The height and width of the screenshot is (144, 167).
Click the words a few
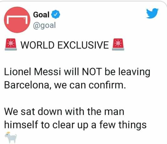pos(103,124)
